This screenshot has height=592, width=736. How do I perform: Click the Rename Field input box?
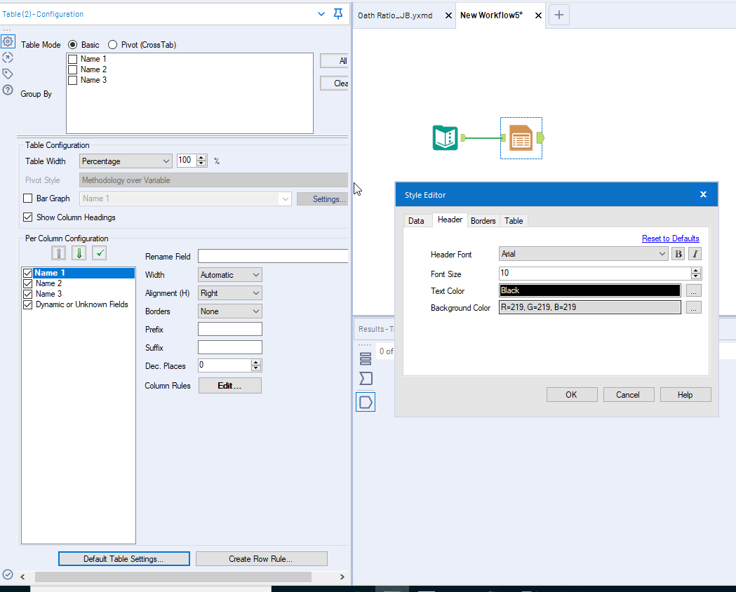click(x=273, y=256)
